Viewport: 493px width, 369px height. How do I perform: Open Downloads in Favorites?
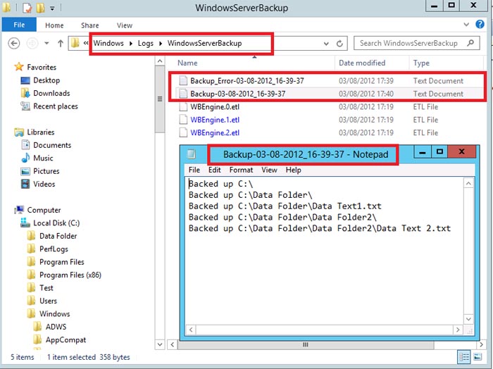pyautogui.click(x=51, y=93)
